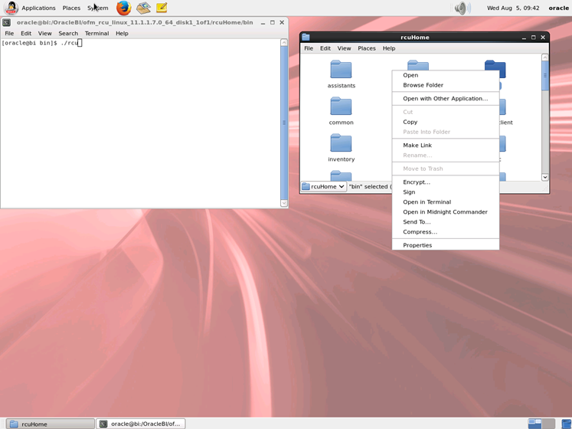572x429 pixels.
Task: Switch to the oracle@bi terminal taskbar button
Action: point(141,424)
